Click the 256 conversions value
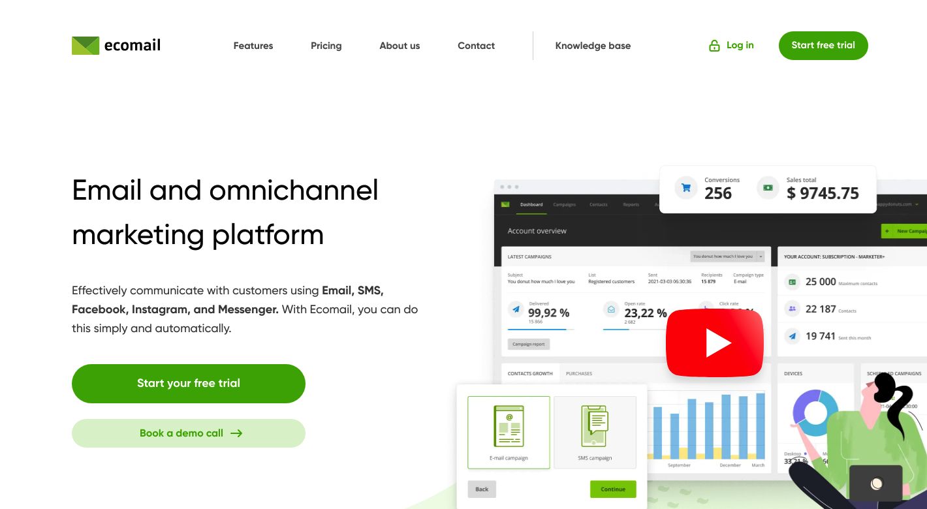927x509 pixels. [718, 193]
